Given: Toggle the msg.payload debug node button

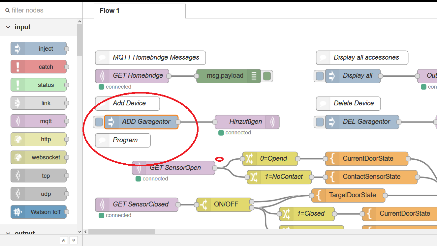Looking at the screenshot, I should [x=267, y=76].
